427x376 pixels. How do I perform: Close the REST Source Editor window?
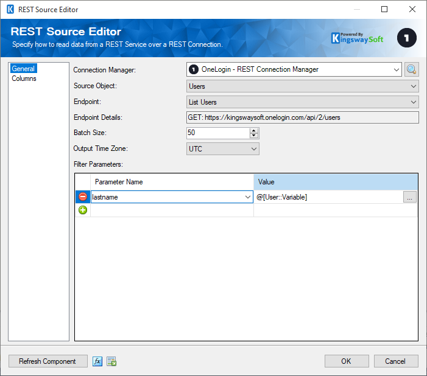(x=412, y=9)
